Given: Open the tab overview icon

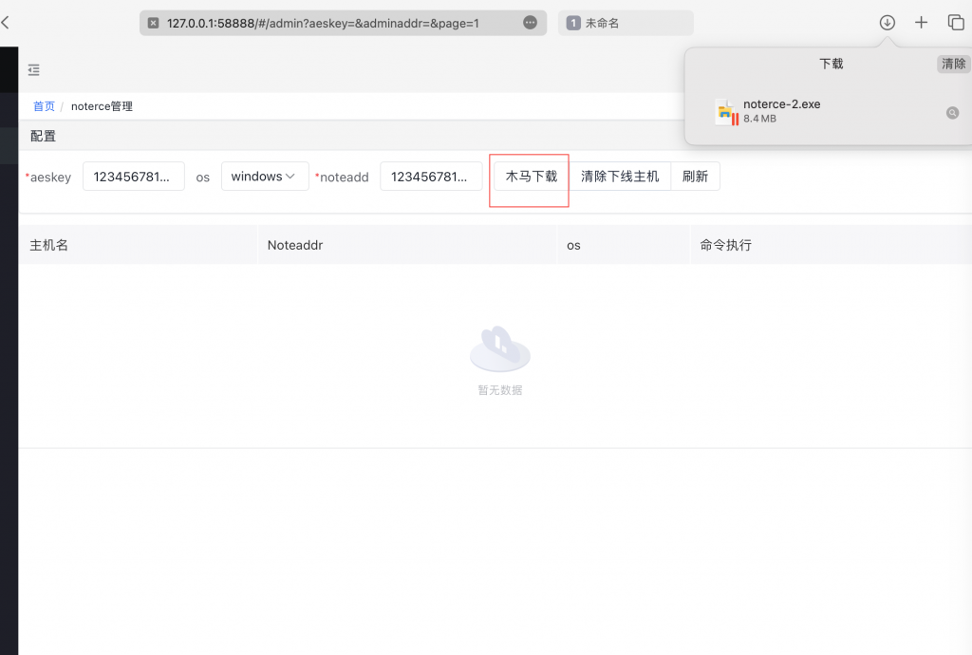Looking at the screenshot, I should click(x=956, y=22).
